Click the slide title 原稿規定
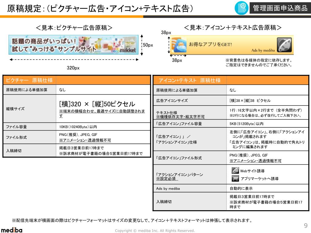This screenshot has height=233, width=311. [x=100, y=8]
